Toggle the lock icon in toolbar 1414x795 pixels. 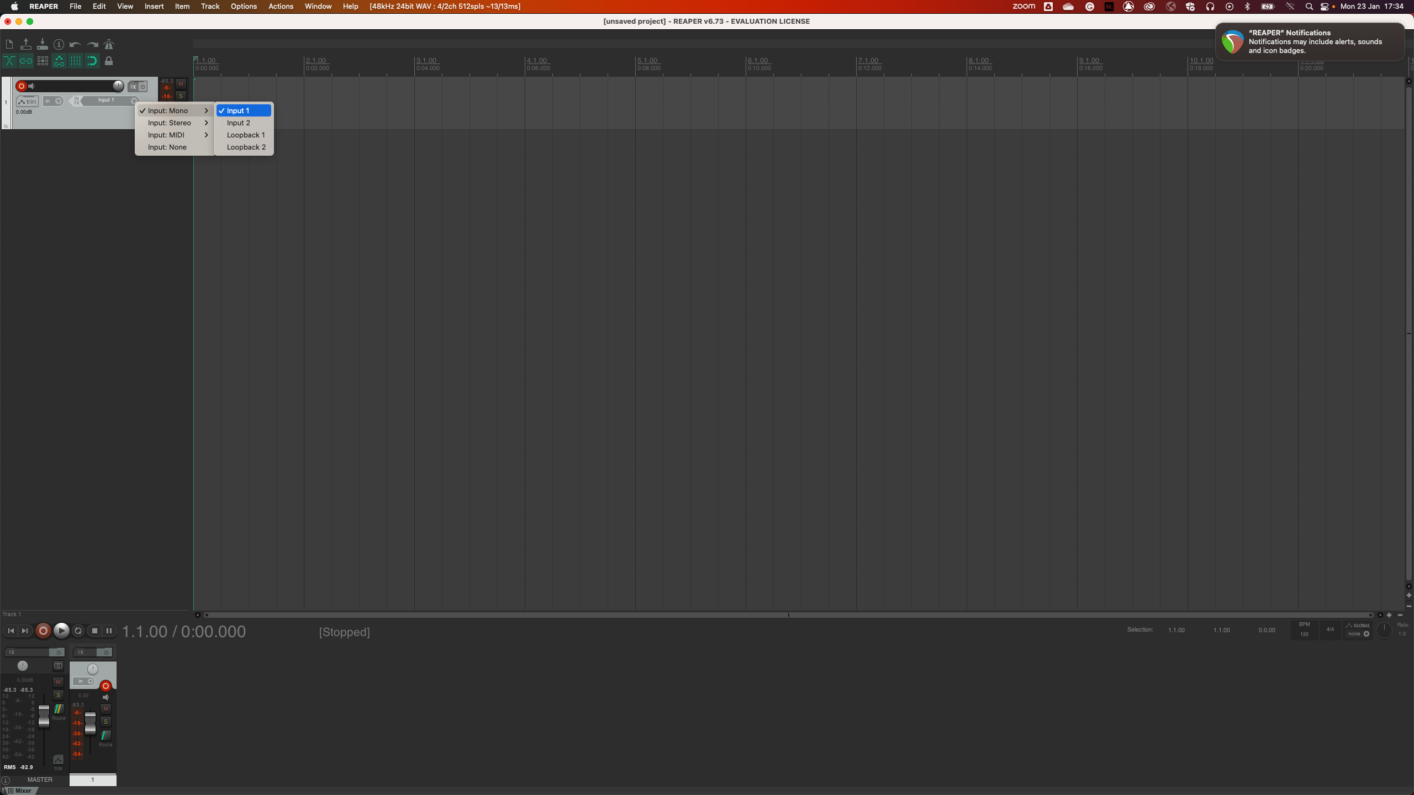109,61
